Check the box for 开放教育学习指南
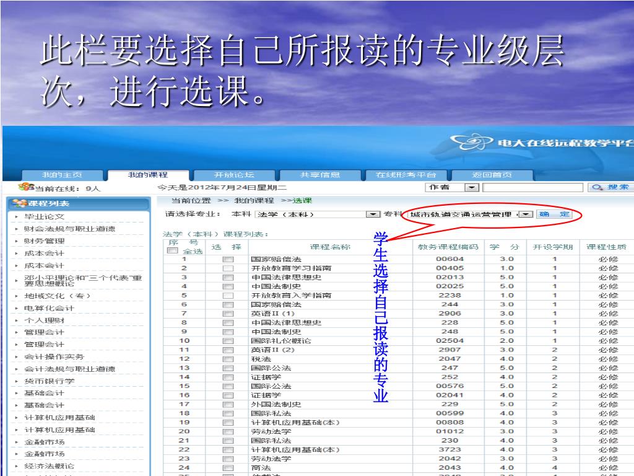This screenshot has height=476, width=634. 228,268
